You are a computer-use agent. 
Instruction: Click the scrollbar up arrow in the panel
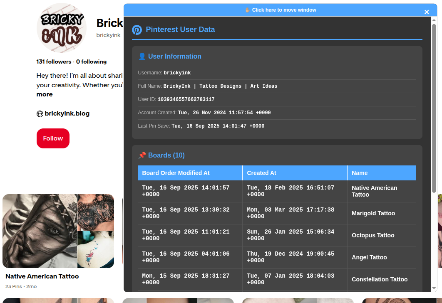point(434,20)
